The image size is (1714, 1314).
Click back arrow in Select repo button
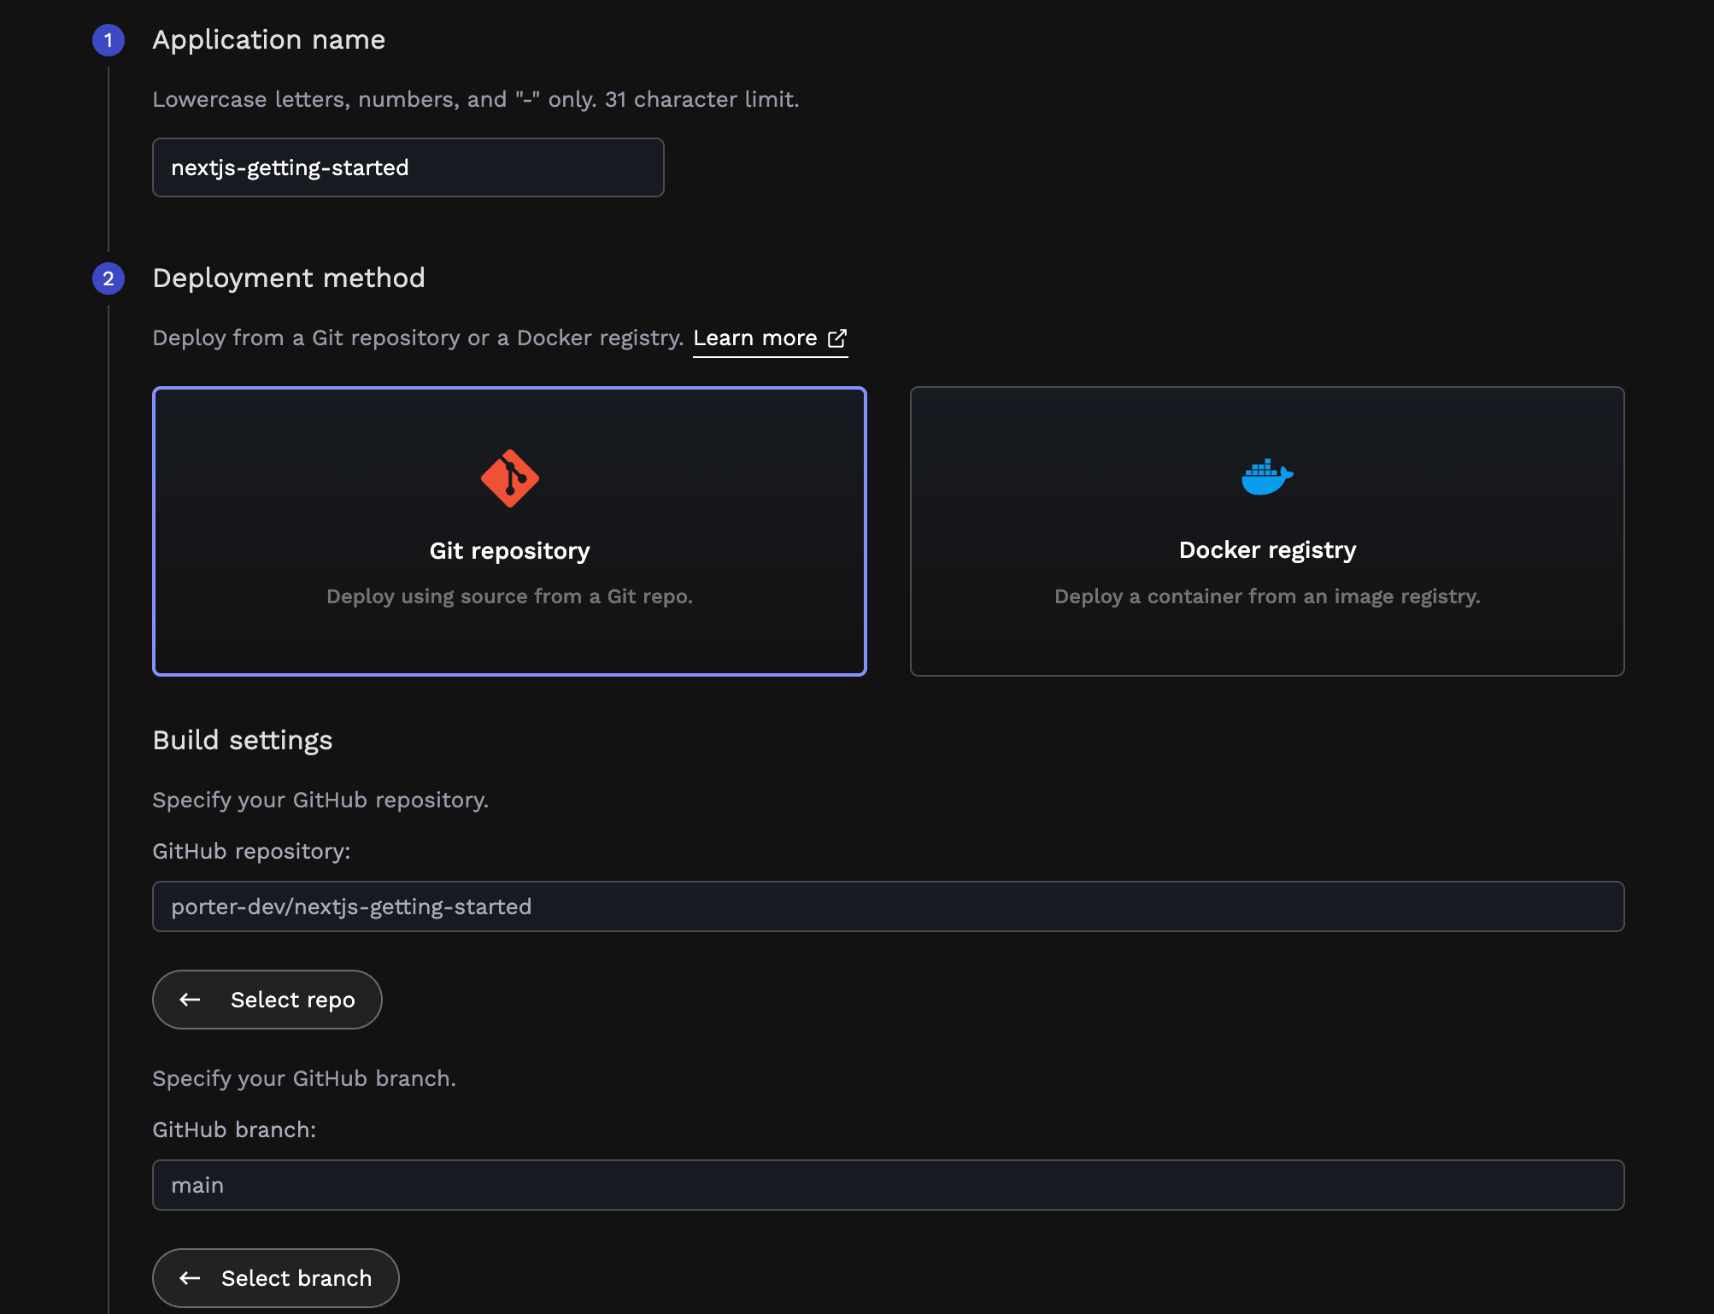coord(190,1000)
